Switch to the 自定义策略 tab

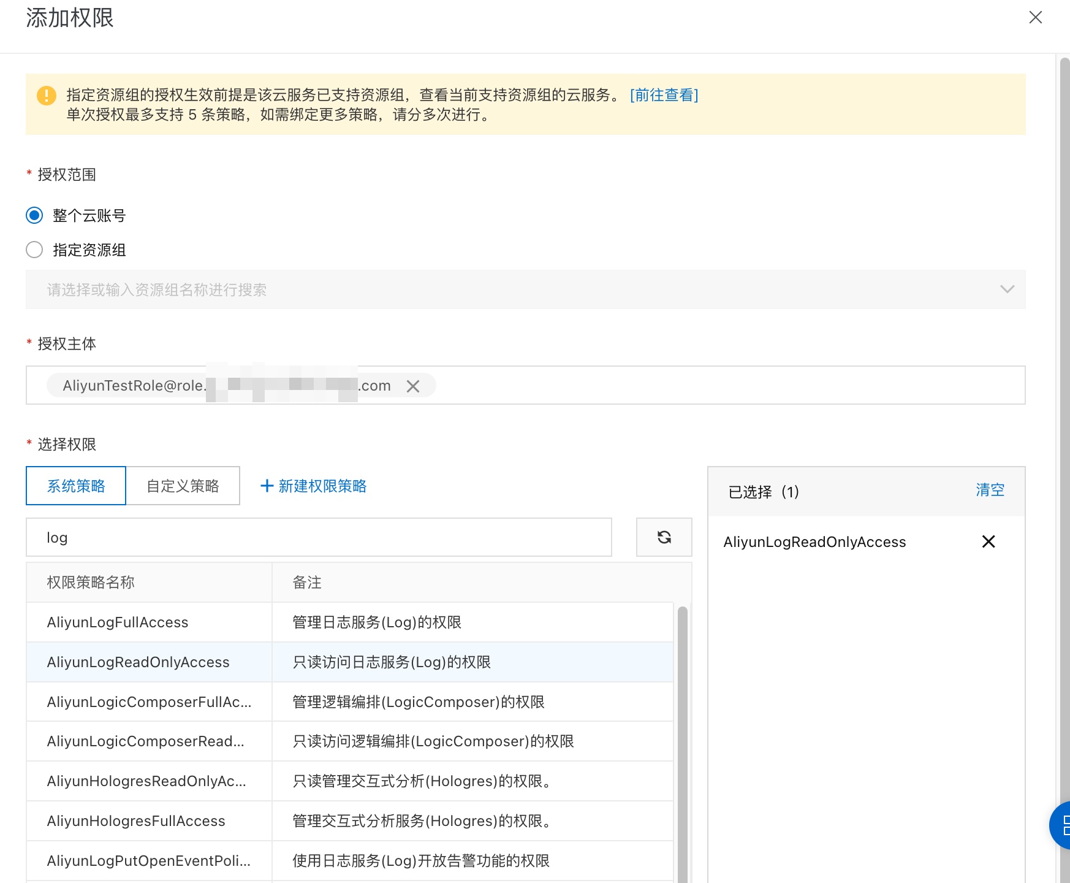(183, 486)
